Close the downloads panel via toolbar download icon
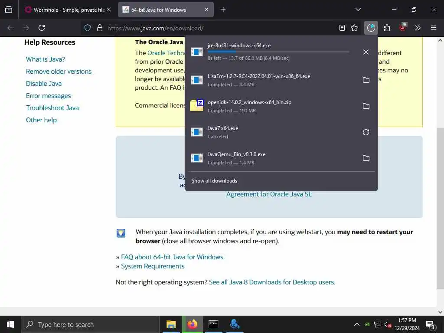Image resolution: width=444 pixels, height=333 pixels. point(371,28)
